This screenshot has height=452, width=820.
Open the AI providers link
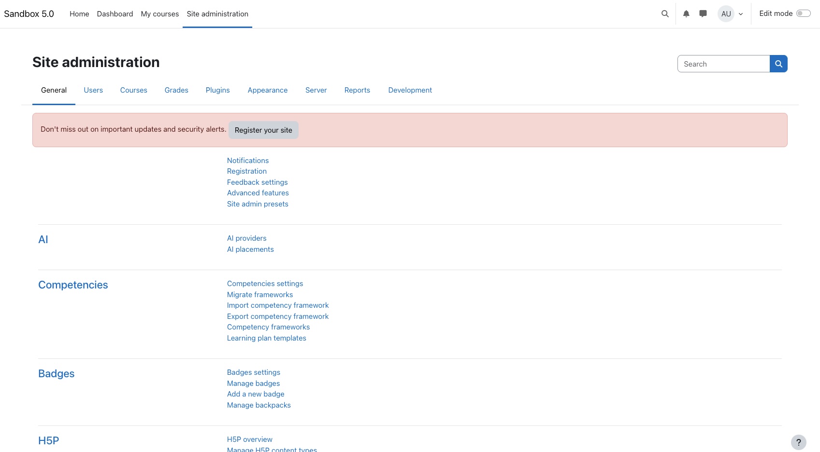(246, 238)
